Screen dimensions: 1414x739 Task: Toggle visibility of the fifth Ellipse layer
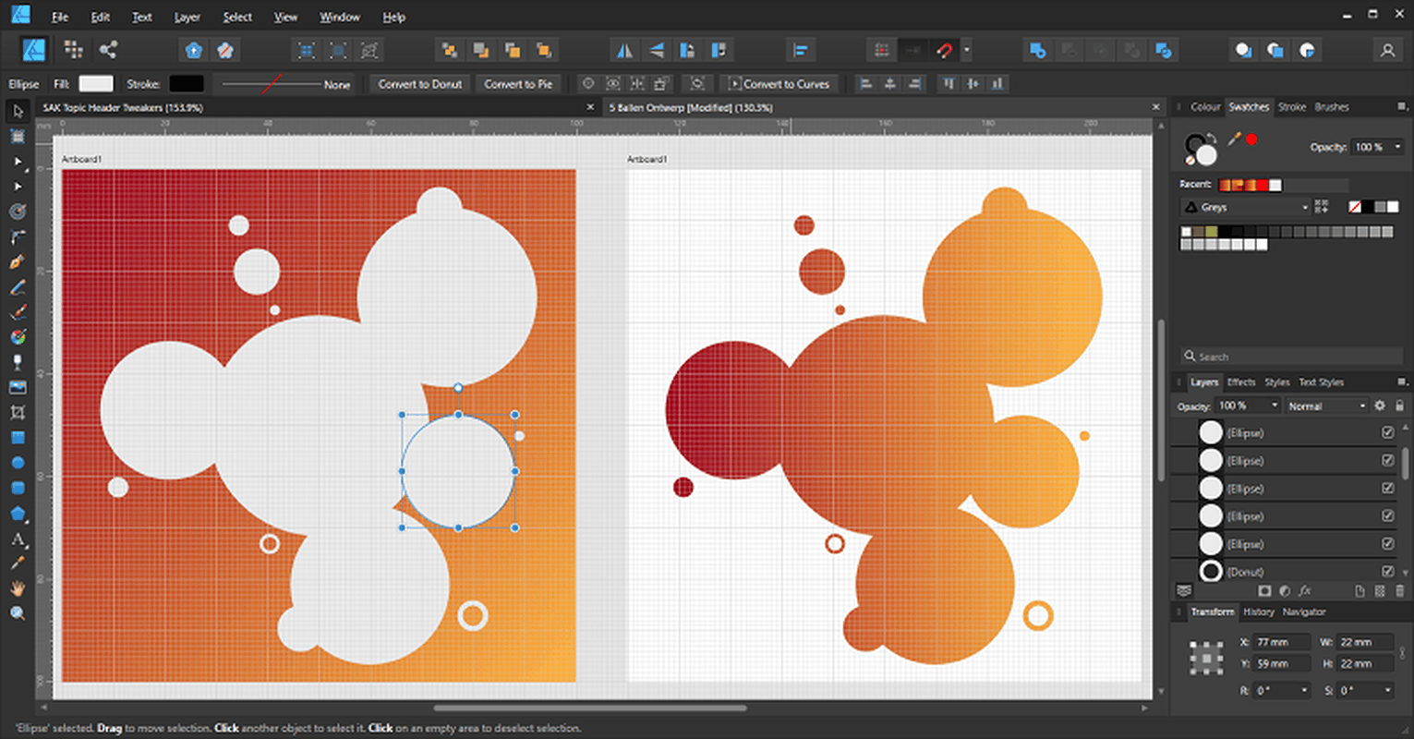1387,543
